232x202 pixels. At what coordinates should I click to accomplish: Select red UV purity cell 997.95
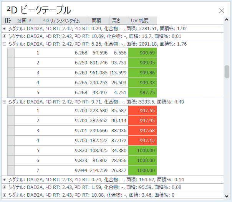(x=143, y=121)
